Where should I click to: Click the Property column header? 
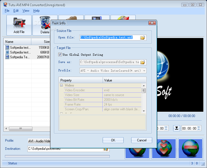pyautogui.click(x=81, y=80)
